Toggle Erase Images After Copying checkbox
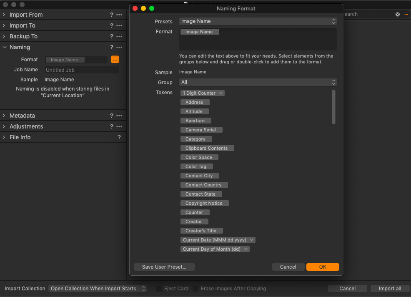 [x=195, y=289]
